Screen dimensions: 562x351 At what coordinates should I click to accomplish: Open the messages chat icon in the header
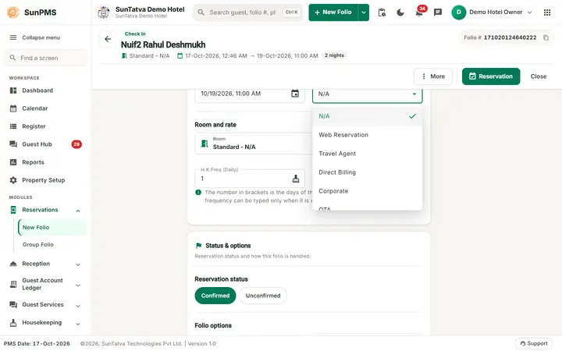tap(438, 12)
